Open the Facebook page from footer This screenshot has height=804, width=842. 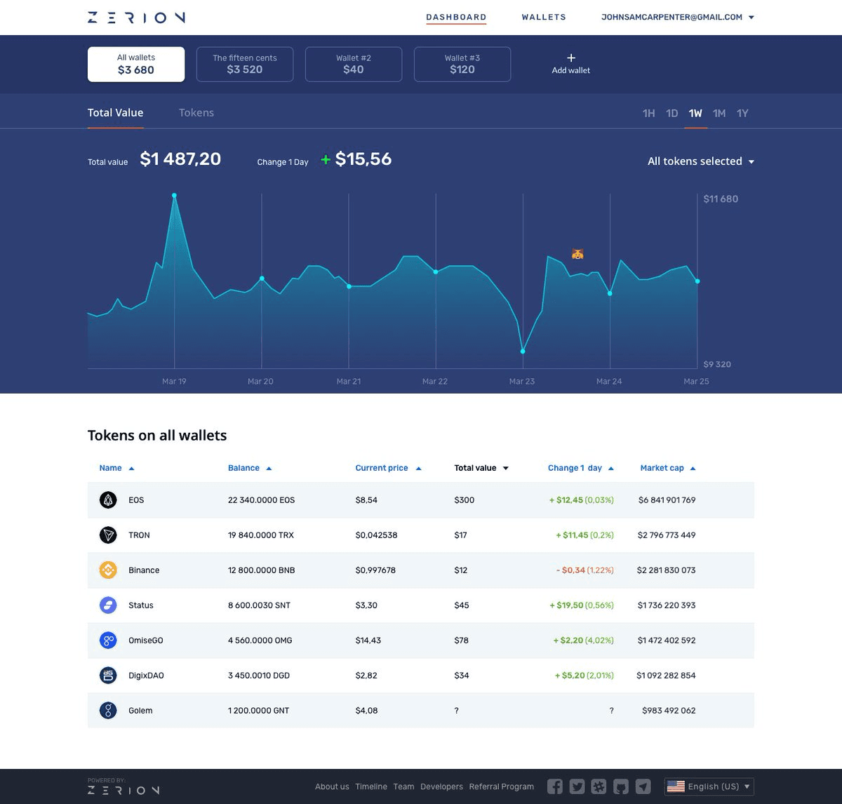pos(554,786)
